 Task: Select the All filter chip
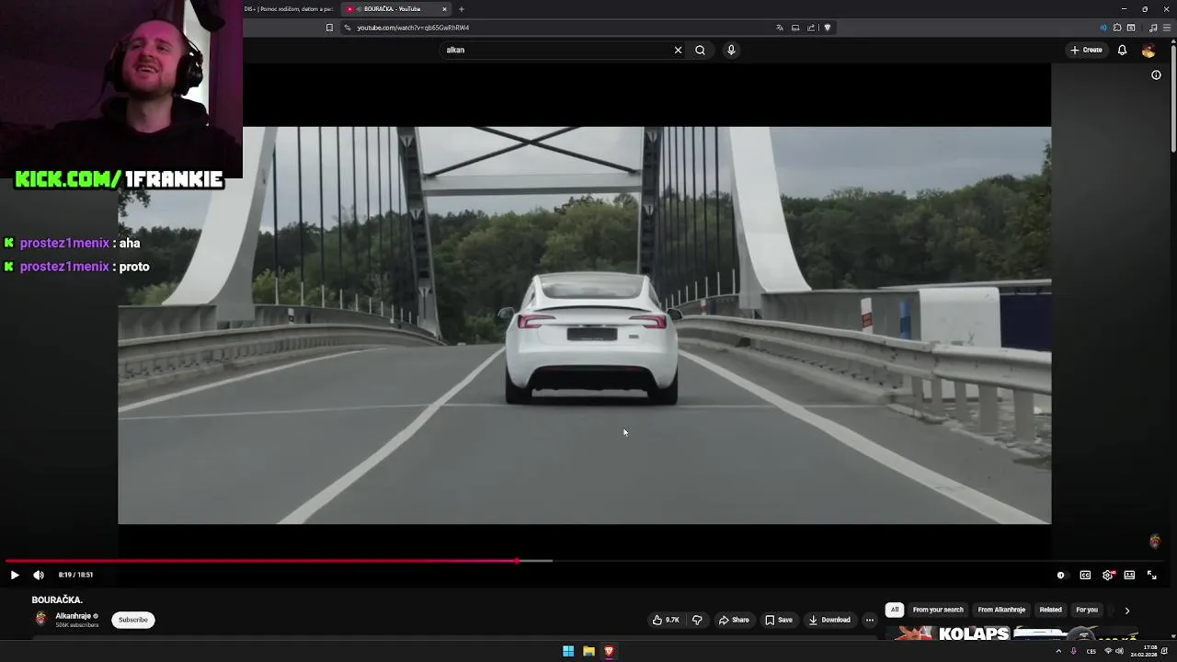894,610
